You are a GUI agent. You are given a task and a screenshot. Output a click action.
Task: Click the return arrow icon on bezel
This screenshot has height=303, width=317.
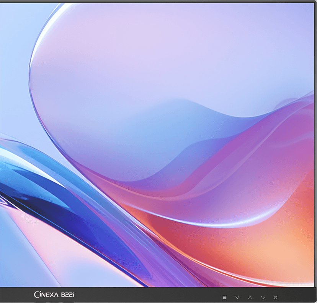(x=263, y=297)
